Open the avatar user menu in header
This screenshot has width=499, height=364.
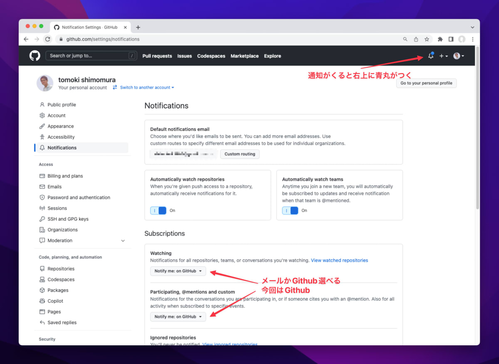[x=459, y=56]
